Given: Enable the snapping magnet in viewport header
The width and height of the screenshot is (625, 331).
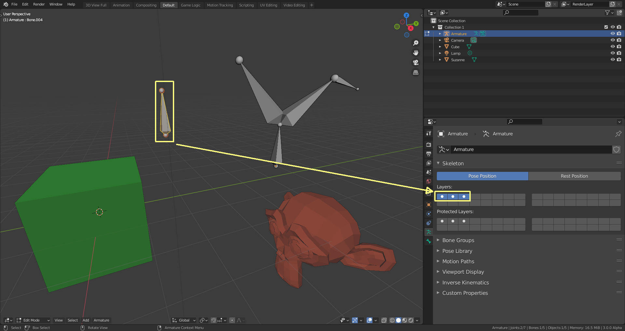Looking at the screenshot, I should click(214, 320).
